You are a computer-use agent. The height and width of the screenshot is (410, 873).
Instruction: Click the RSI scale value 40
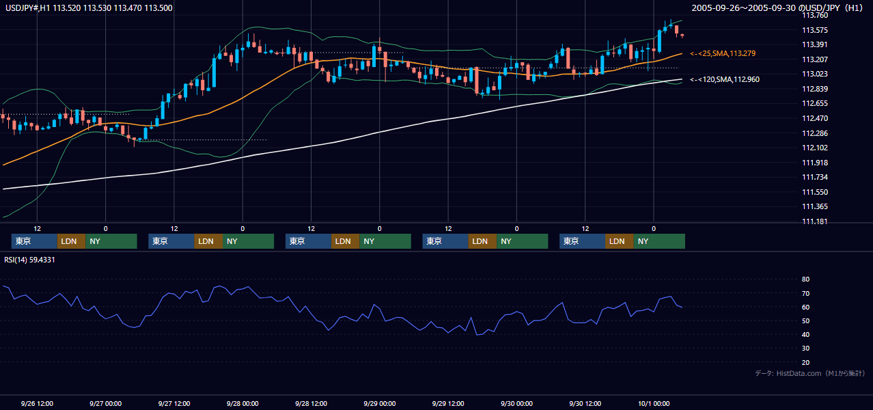coord(805,334)
